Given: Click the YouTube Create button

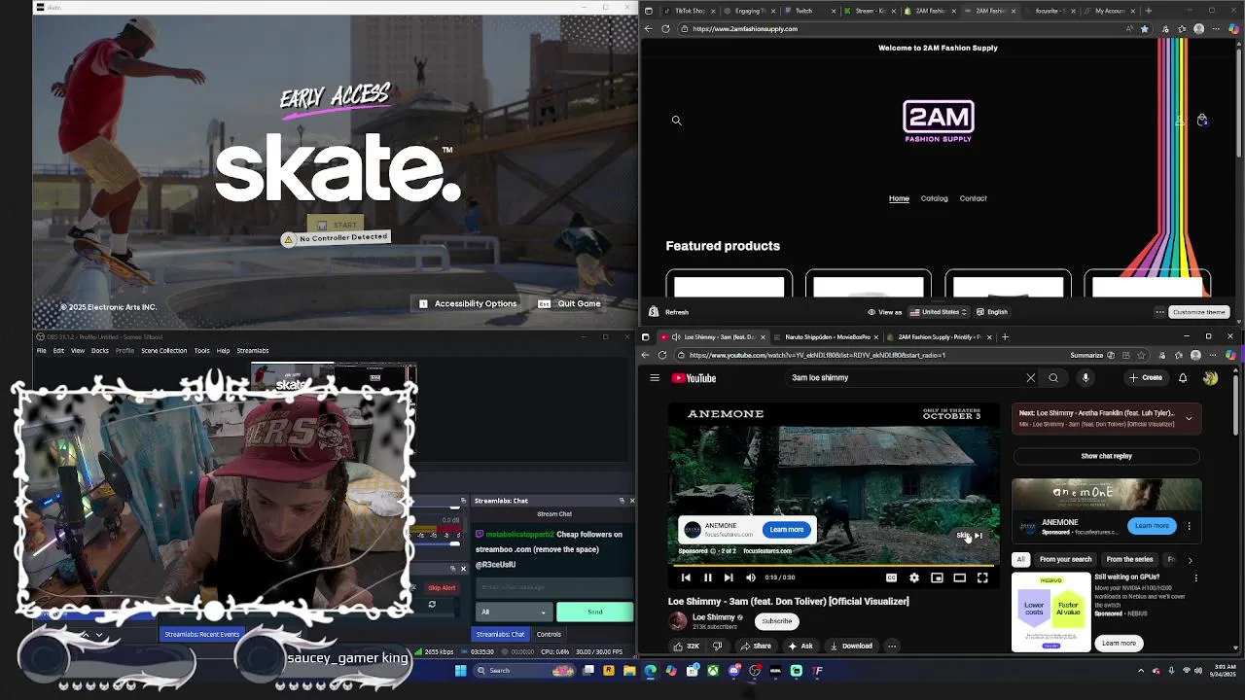Looking at the screenshot, I should point(1146,378).
